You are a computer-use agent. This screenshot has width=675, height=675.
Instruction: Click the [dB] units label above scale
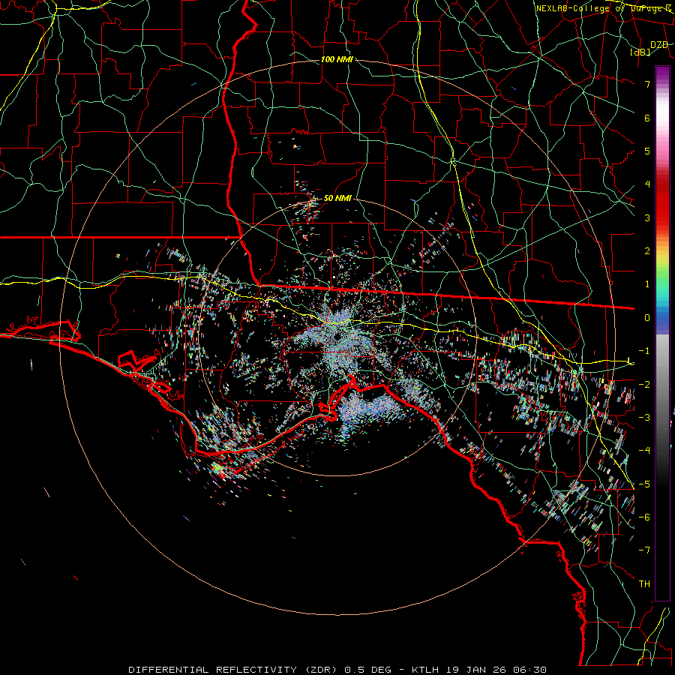[x=640, y=52]
